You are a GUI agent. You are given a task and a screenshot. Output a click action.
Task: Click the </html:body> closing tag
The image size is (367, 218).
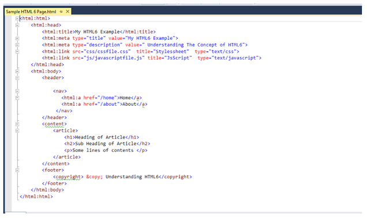tap(47, 190)
